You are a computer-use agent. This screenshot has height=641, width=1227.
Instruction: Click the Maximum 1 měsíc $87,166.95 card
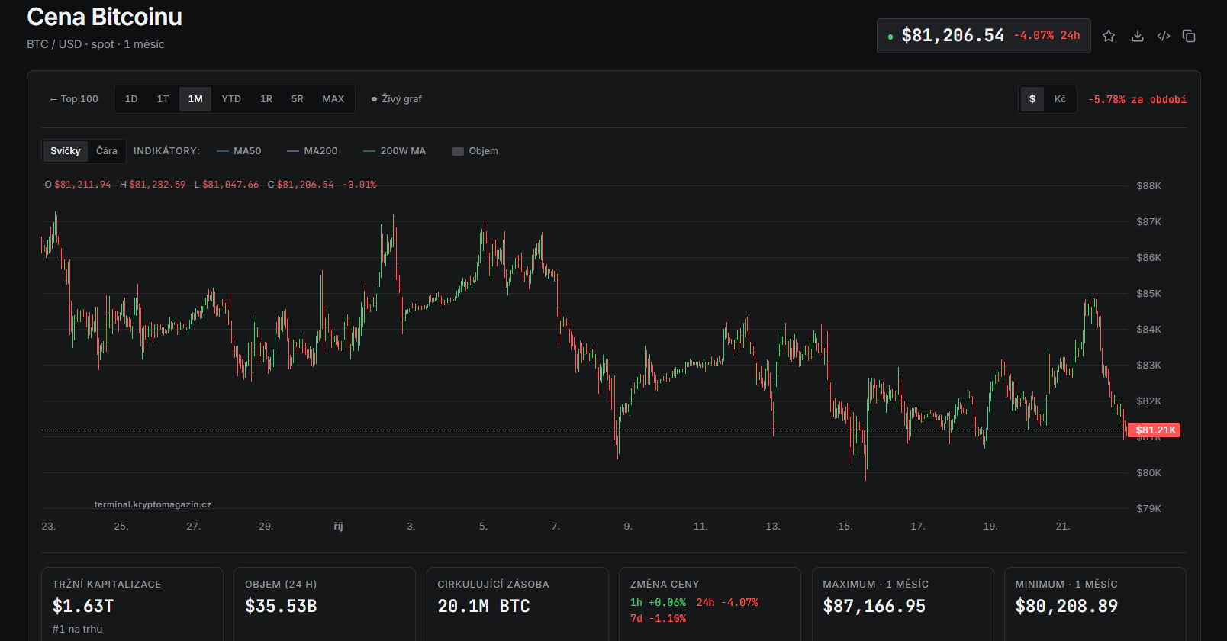click(x=903, y=604)
